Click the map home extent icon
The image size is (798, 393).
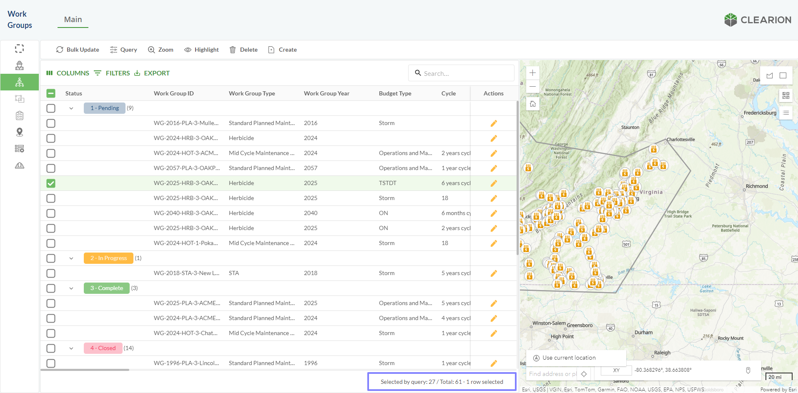coord(532,104)
